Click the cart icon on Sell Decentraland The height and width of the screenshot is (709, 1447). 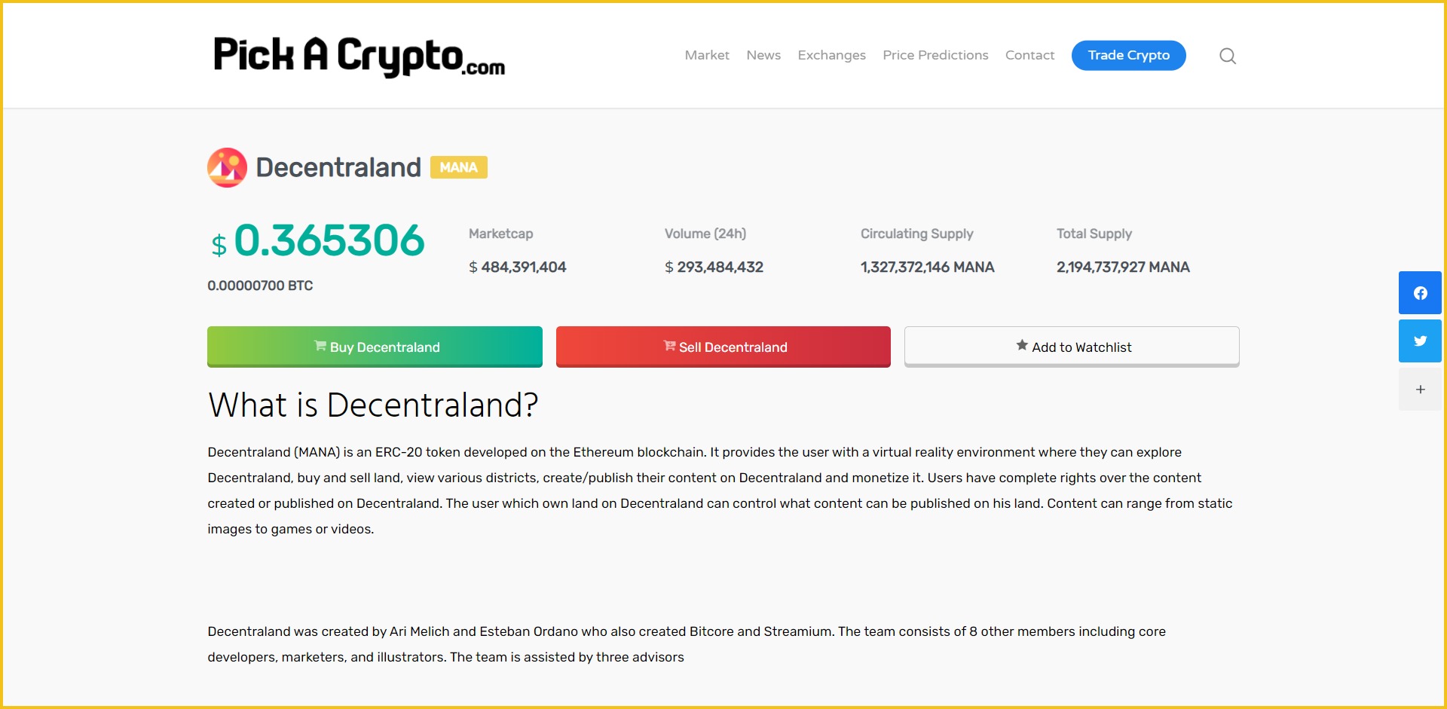[x=669, y=347]
